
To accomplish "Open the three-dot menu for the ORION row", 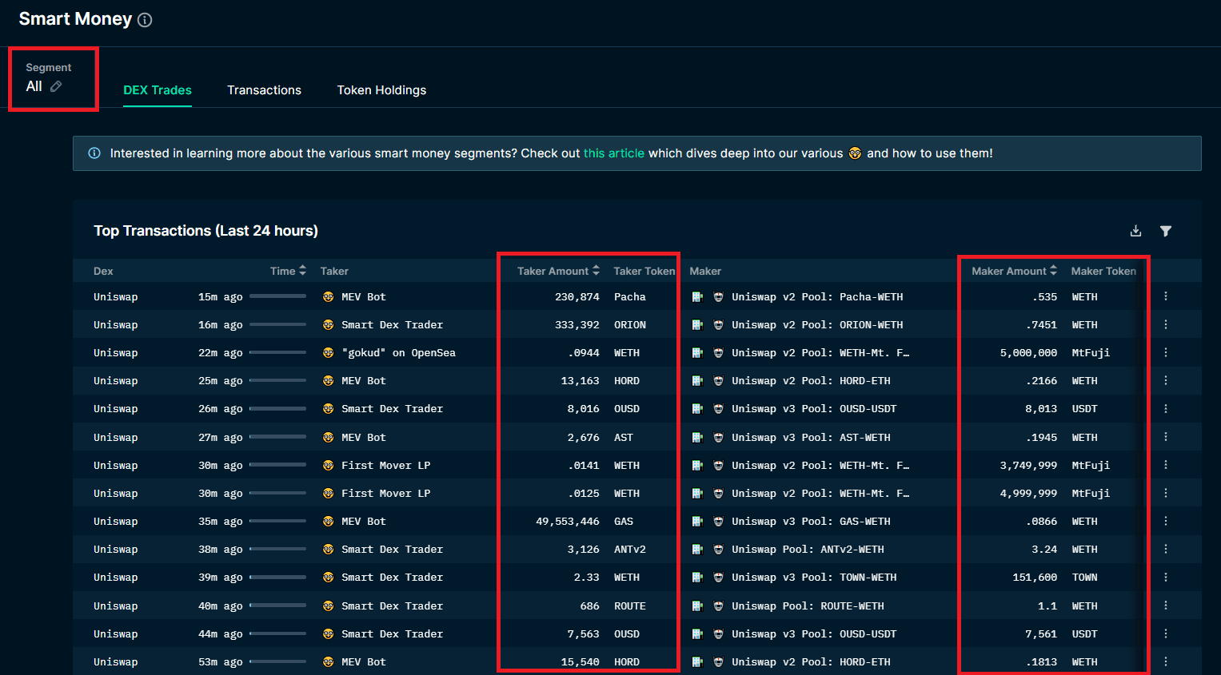I will tap(1166, 324).
